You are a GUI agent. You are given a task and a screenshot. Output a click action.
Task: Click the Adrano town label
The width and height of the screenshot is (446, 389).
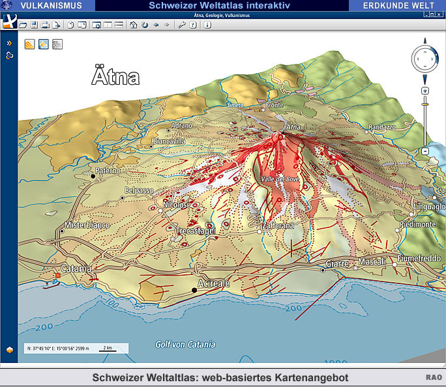pos(181,125)
